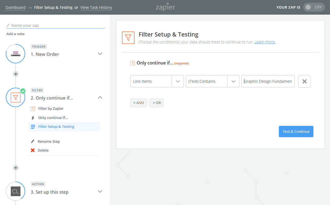Screen dimensions: 330x205
Task: Open the CL action step icon
Action: click(15, 191)
